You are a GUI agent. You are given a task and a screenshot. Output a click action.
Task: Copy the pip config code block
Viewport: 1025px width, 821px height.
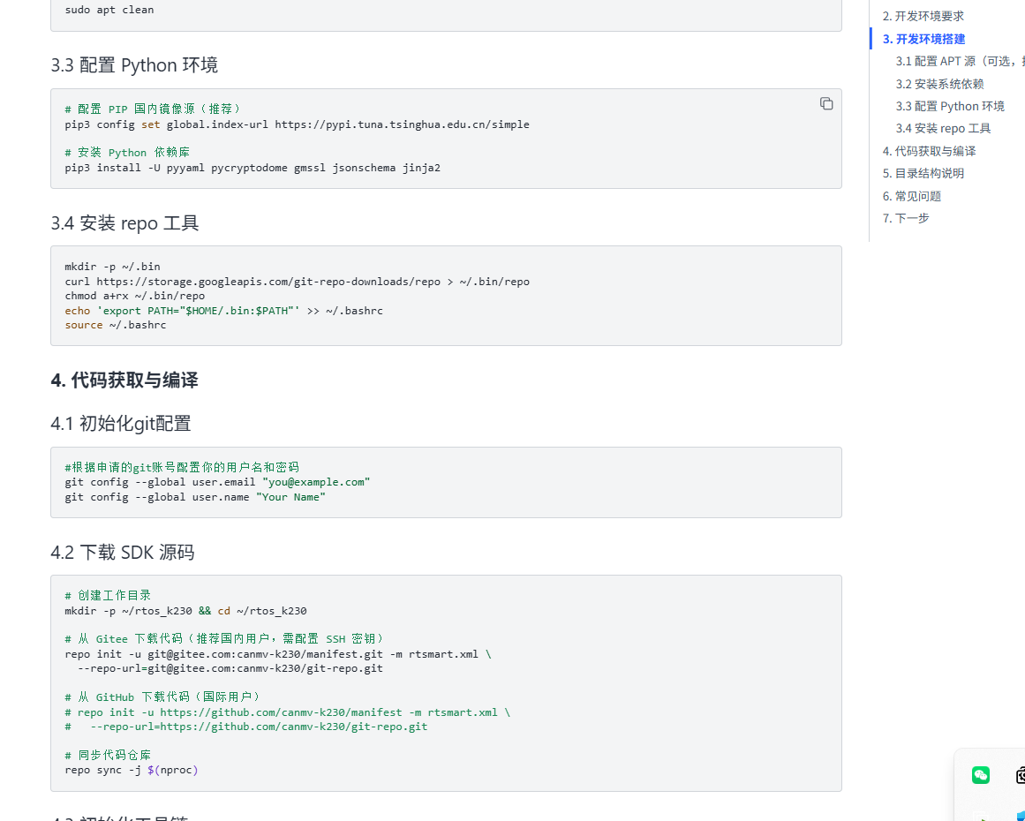(826, 103)
